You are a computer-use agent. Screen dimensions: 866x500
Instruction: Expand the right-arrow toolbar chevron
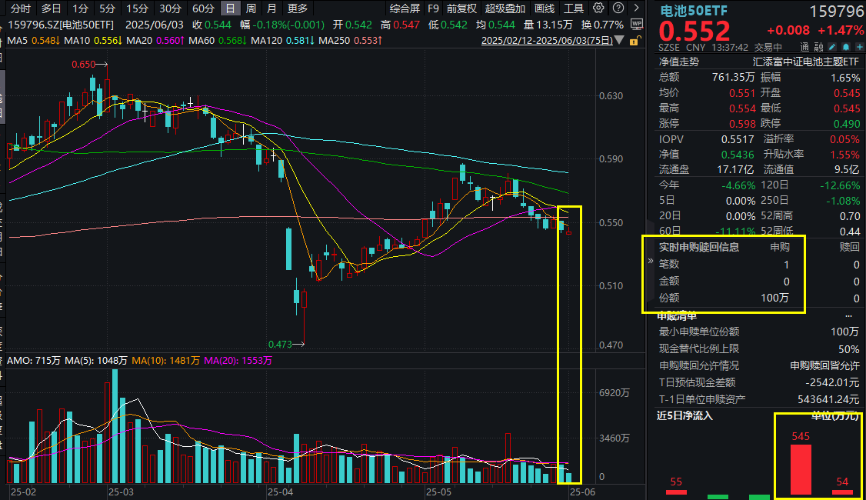[636, 8]
